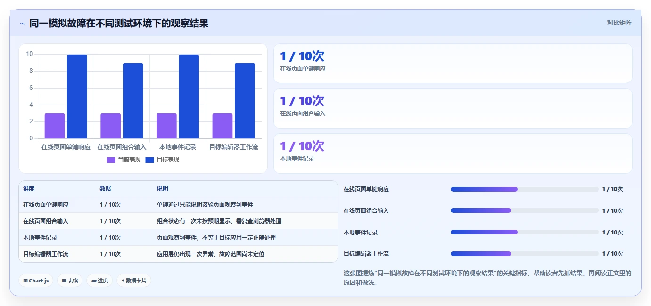Click the Chart.js text in its chip

[x=39, y=281]
